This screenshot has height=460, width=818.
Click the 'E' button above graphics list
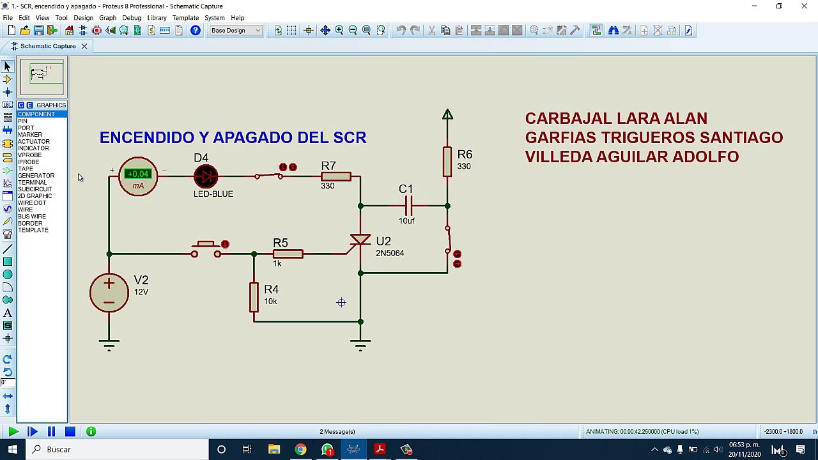click(29, 105)
